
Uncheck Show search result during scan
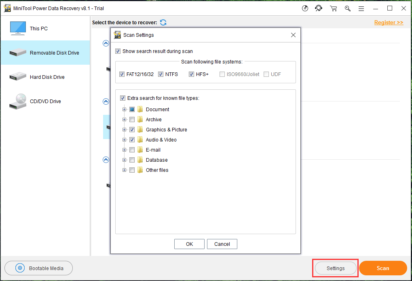[x=118, y=51]
